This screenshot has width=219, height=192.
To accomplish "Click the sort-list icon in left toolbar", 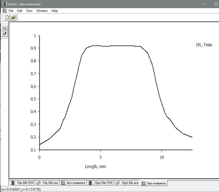I will click(x=5, y=28).
